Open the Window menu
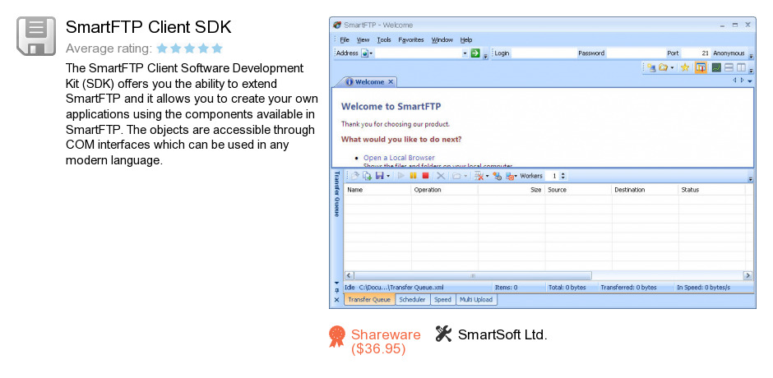This screenshot has height=378, width=773. coord(442,40)
